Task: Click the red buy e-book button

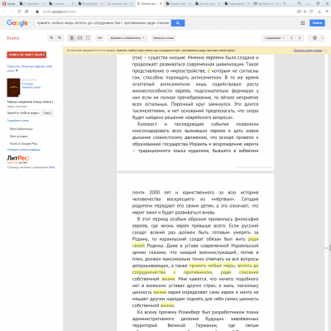Action: 26,55
